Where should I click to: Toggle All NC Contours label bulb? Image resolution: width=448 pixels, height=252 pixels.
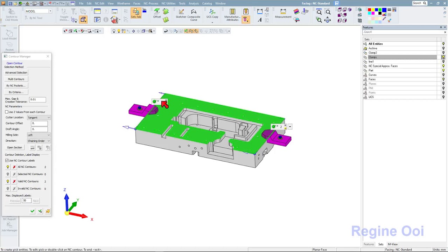click(x=8, y=167)
